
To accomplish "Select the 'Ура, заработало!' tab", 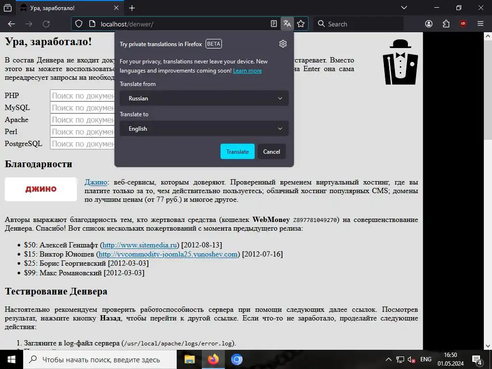I will coord(69,8).
